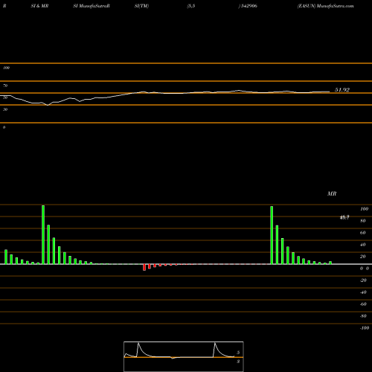Image resolution: width=372 pixels, height=372 pixels.
Task: Click the last green bar in MR panel
Action: pos(330,263)
